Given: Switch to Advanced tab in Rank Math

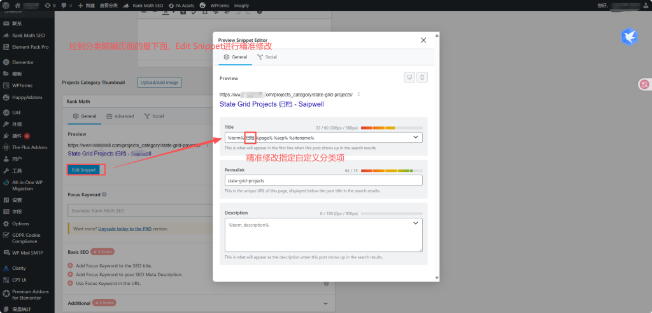Looking at the screenshot, I should (x=120, y=116).
